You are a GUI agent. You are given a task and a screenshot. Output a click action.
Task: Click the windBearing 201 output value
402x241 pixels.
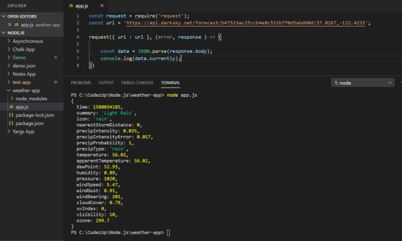point(116,197)
